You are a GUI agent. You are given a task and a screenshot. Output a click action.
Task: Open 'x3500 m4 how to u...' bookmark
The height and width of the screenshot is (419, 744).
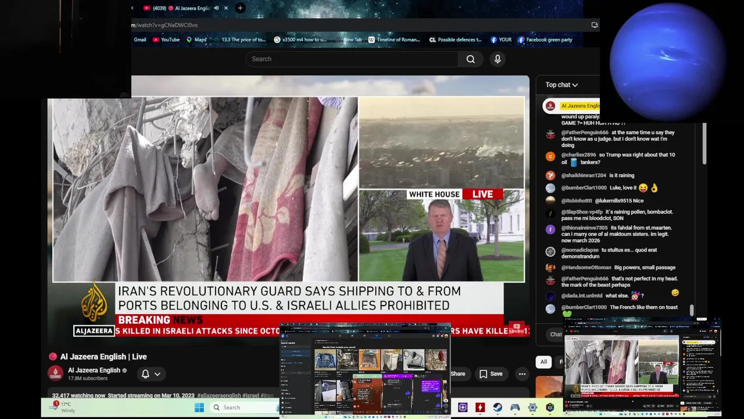click(x=301, y=40)
